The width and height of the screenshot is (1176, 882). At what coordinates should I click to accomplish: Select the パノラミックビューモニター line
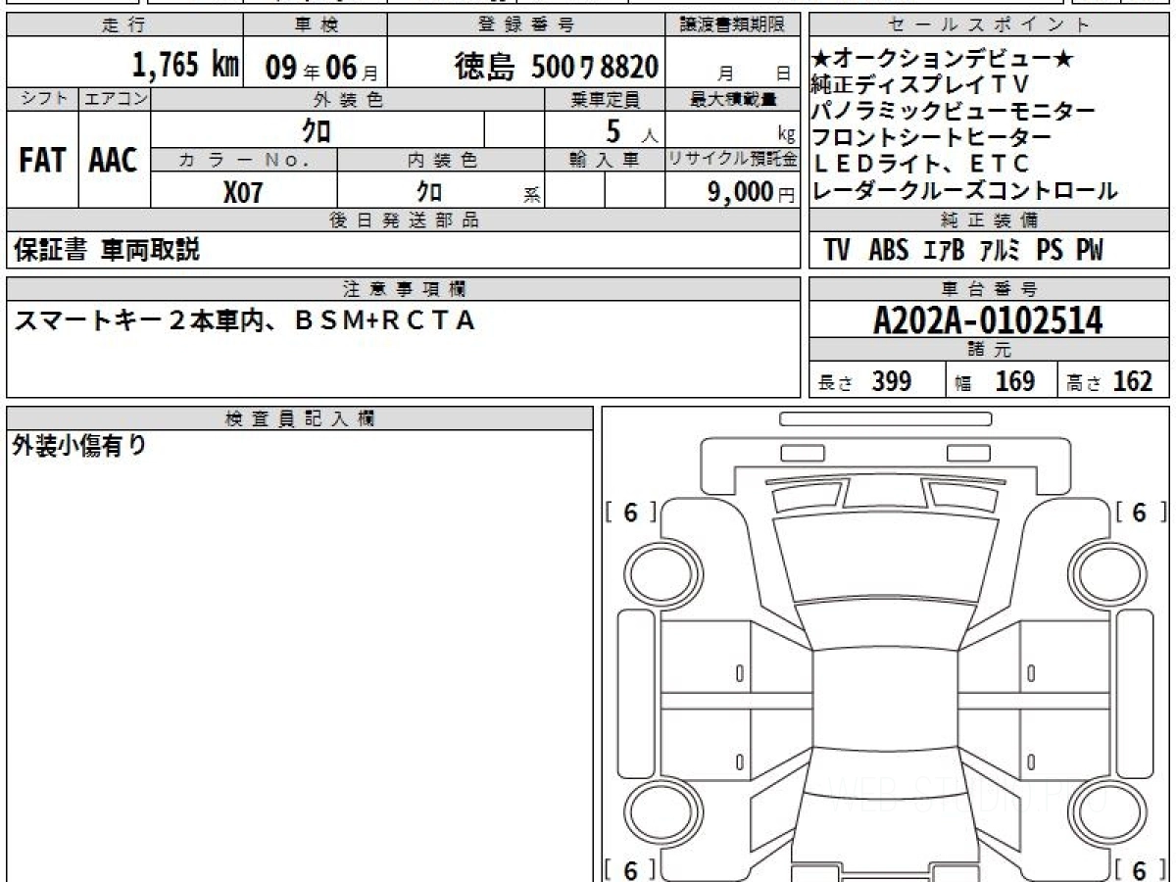tap(954, 111)
